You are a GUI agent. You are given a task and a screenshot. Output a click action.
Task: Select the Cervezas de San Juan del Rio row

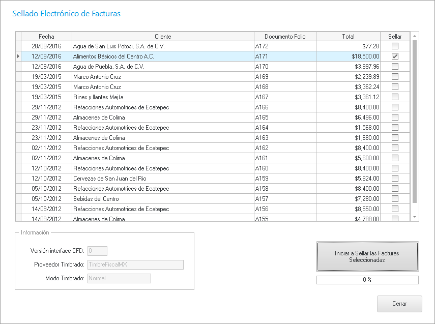coord(163,179)
